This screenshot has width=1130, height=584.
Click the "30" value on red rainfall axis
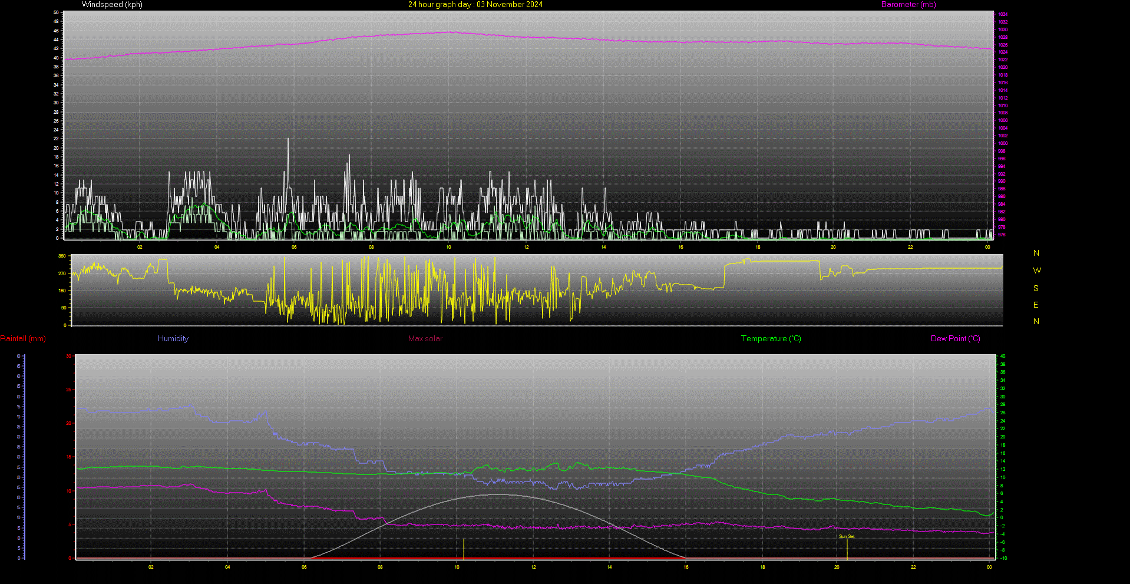(69, 356)
